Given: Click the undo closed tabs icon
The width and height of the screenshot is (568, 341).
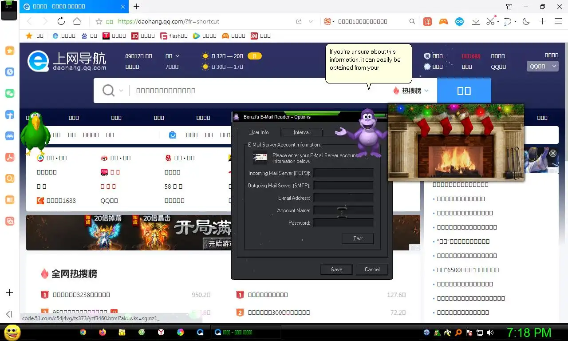Looking at the screenshot, I should click(509, 21).
